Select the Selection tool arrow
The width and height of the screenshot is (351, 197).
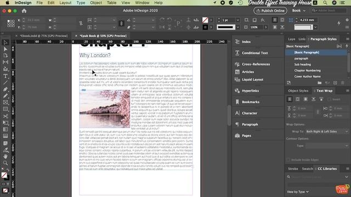coord(5,43)
